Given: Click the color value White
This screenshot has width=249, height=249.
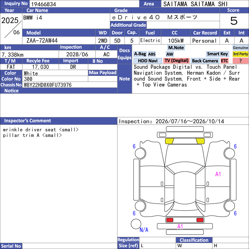Looking at the screenshot, I should coord(31,73).
